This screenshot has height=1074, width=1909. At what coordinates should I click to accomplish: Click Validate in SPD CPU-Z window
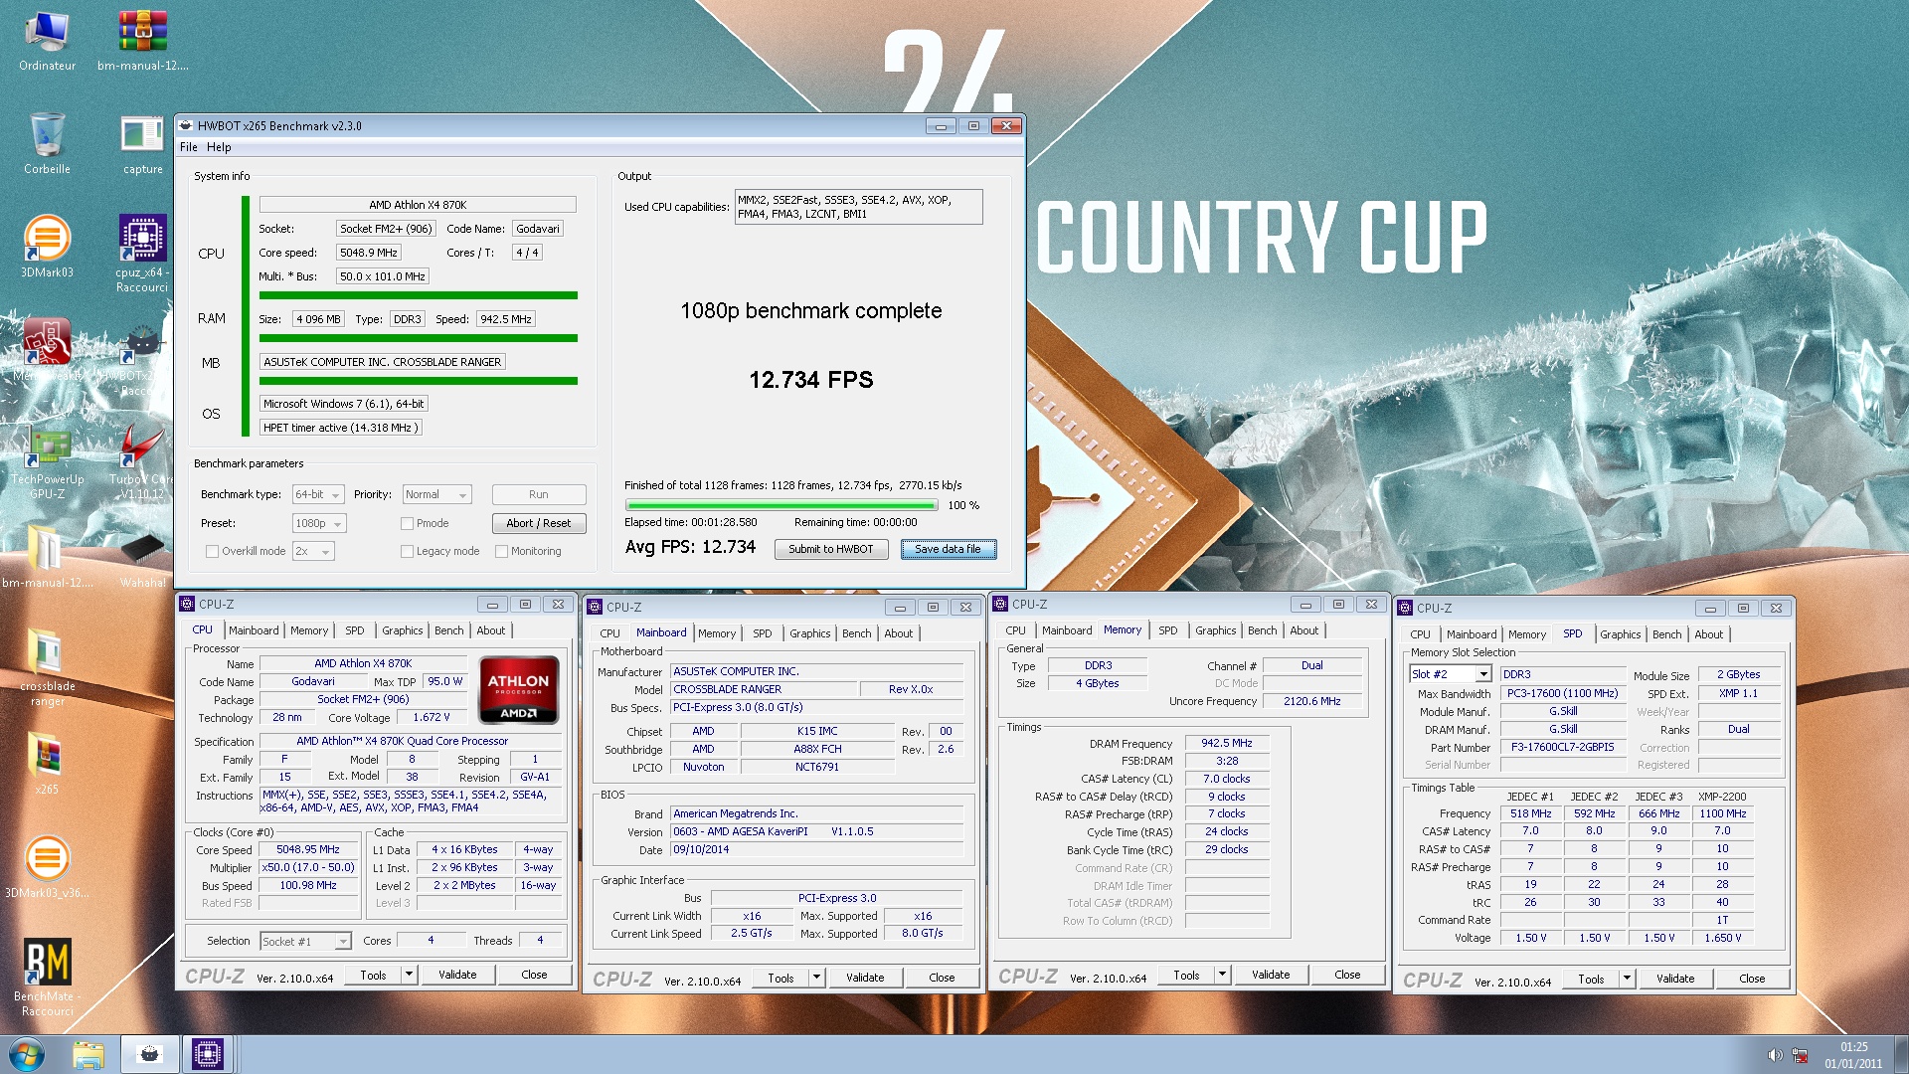point(1675,979)
